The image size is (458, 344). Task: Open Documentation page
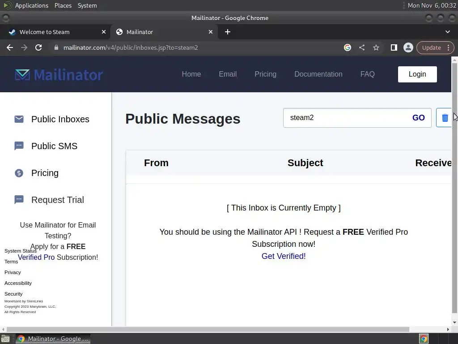pyautogui.click(x=318, y=74)
